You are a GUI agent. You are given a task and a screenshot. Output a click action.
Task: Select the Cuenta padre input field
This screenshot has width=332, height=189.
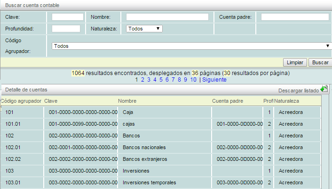(x=294, y=17)
